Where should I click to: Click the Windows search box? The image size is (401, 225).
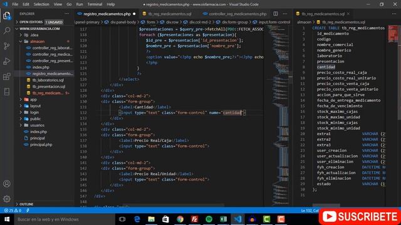[x=65, y=219]
